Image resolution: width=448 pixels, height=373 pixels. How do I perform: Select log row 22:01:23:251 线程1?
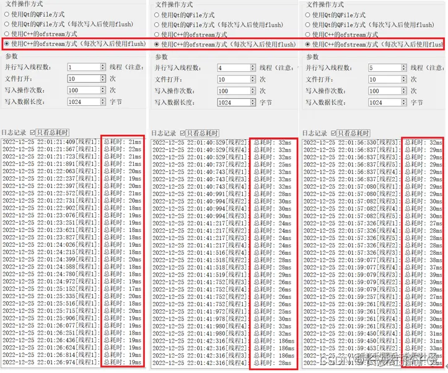point(72,223)
